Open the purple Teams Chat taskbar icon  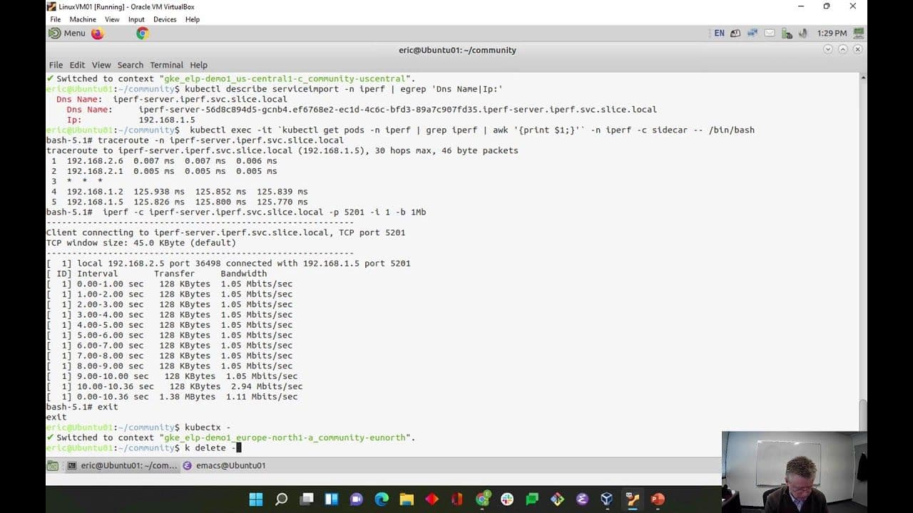click(357, 499)
